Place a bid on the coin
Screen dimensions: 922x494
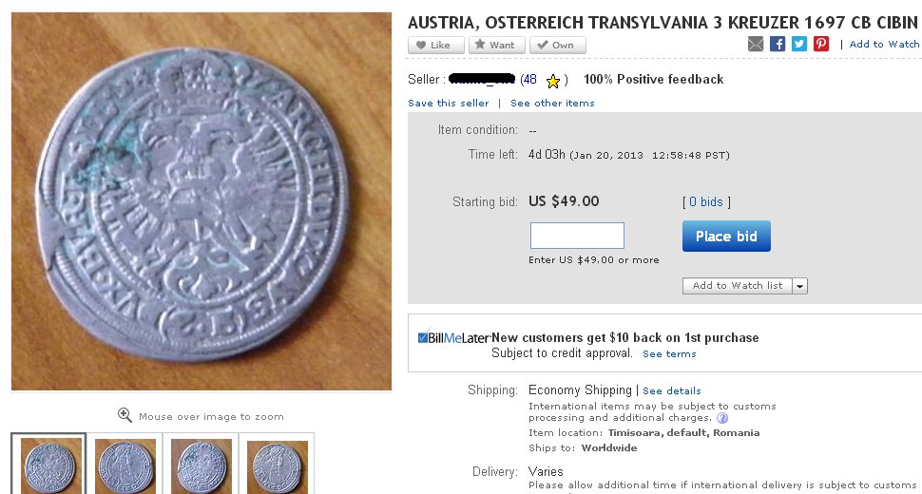point(726,237)
